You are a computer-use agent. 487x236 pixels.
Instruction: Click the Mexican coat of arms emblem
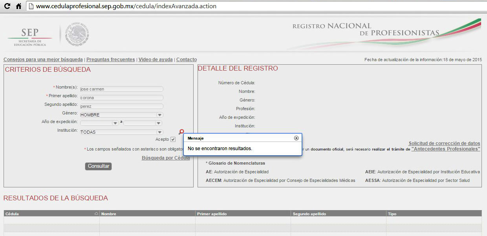pos(78,34)
